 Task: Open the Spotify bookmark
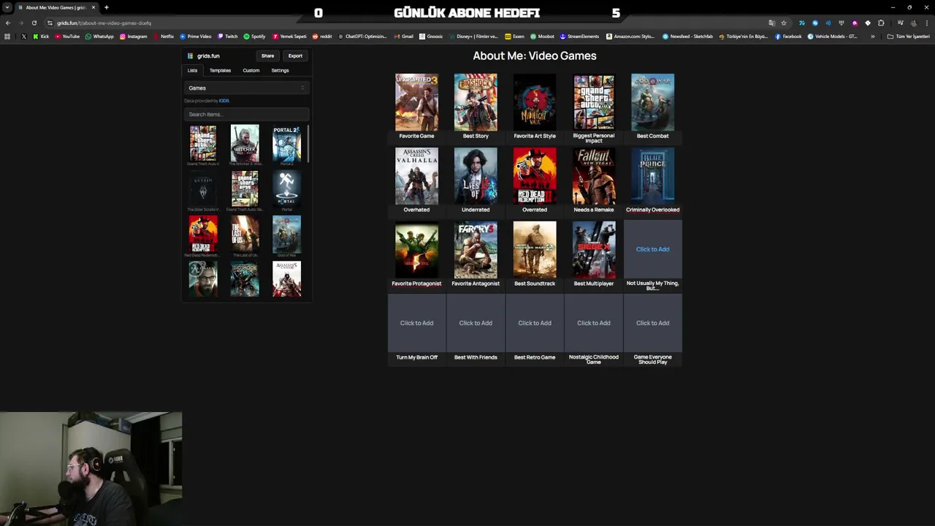pyautogui.click(x=254, y=37)
